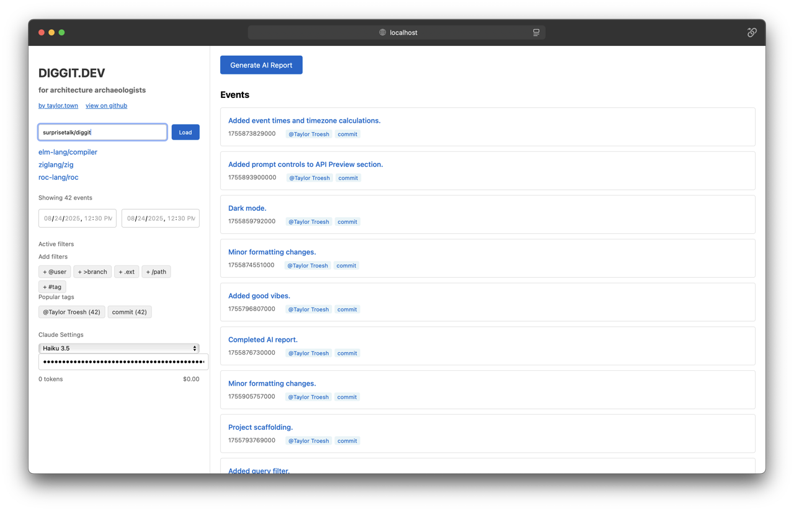Open the view on github link
Viewport: 794px width, 511px height.
point(106,105)
